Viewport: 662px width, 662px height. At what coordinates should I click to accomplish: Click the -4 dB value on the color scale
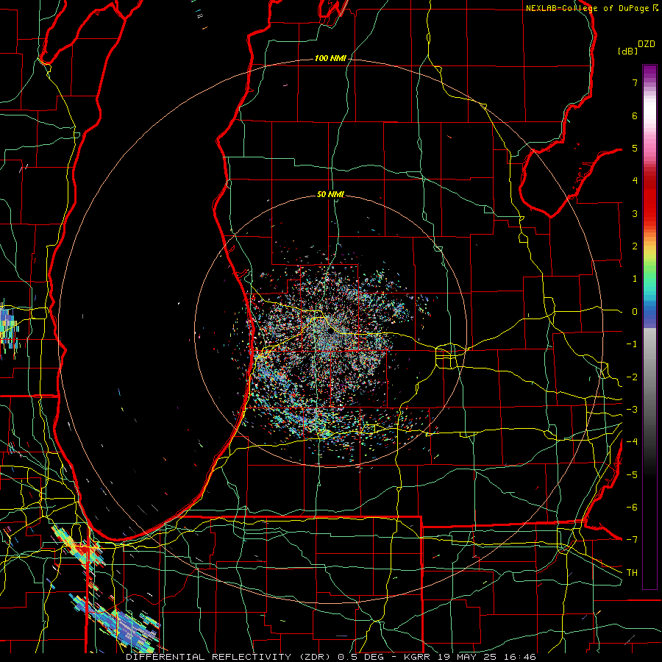tap(632, 441)
